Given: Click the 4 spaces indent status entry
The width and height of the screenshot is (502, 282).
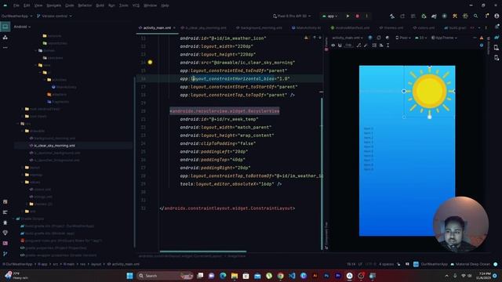Looking at the screenshot, I should [387, 264].
